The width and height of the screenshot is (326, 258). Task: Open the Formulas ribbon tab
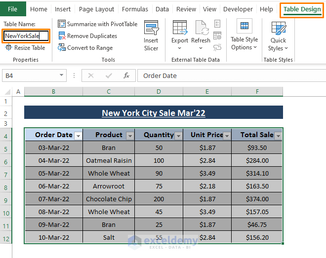point(135,9)
